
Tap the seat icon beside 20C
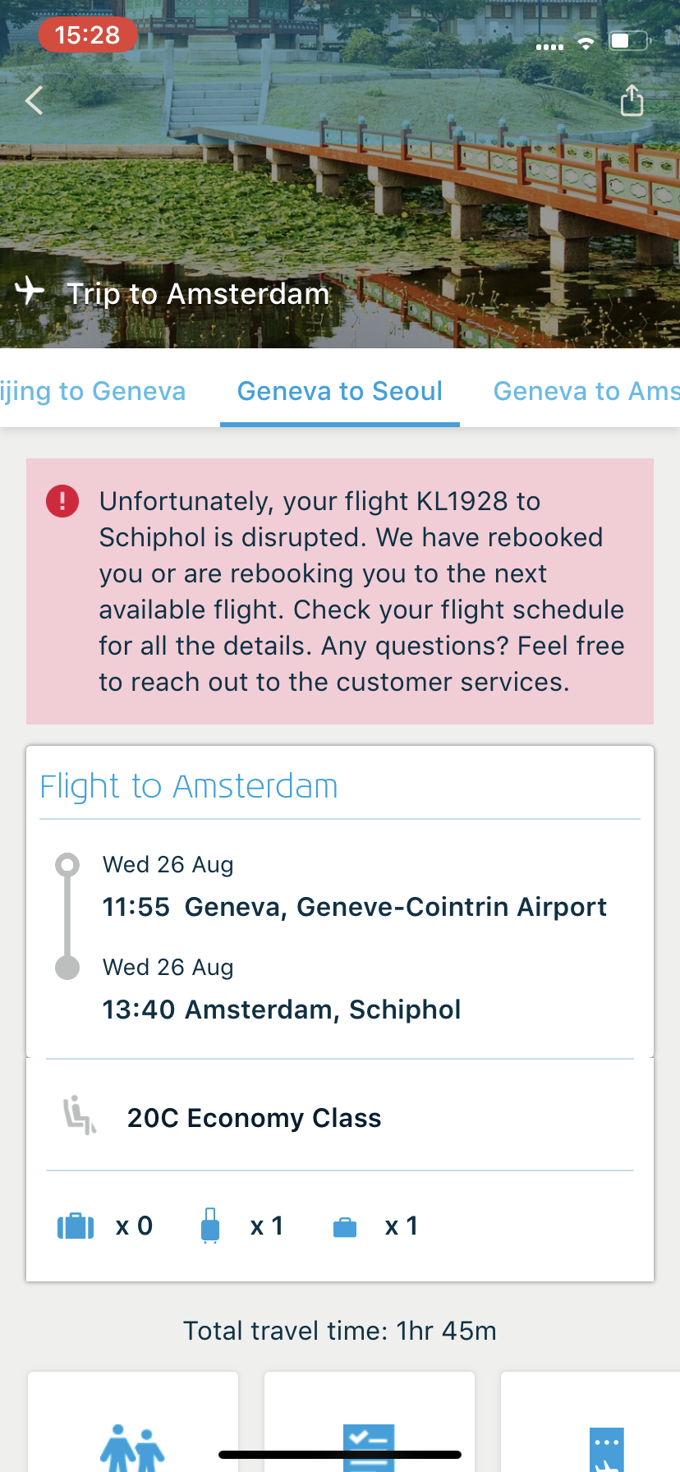pos(80,1115)
